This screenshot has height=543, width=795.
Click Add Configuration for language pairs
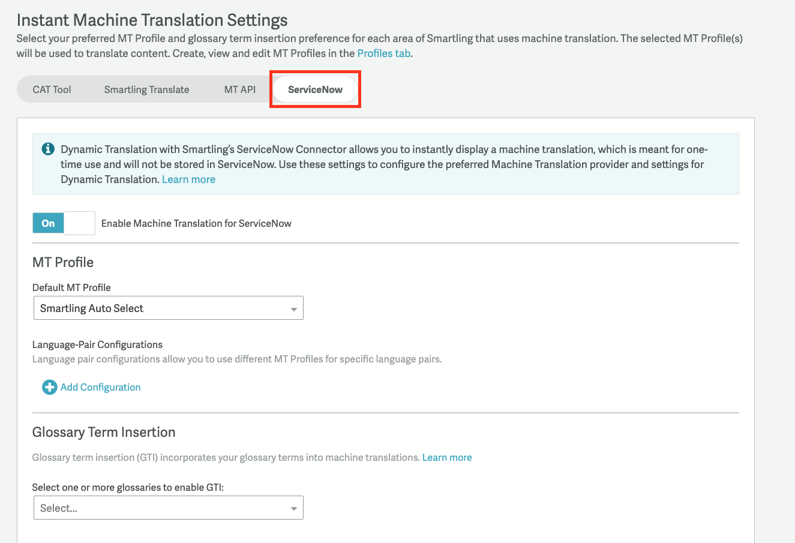coord(100,387)
